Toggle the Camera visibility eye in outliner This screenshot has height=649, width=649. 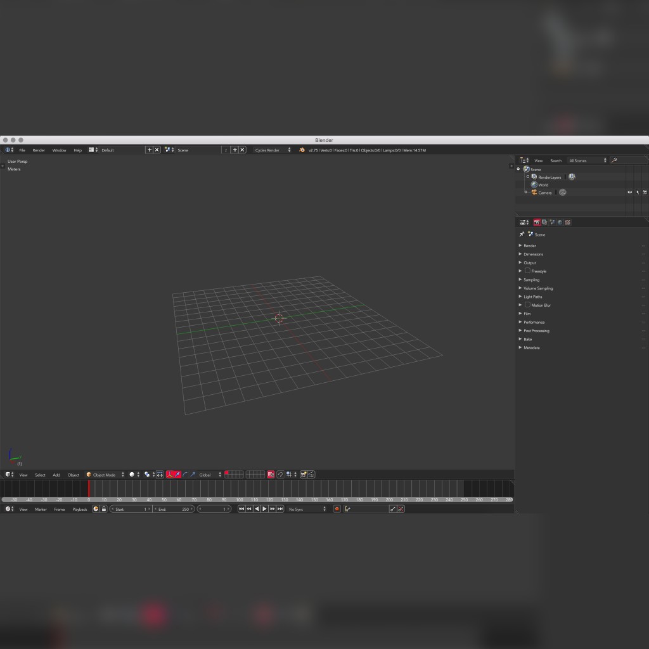pyautogui.click(x=628, y=192)
